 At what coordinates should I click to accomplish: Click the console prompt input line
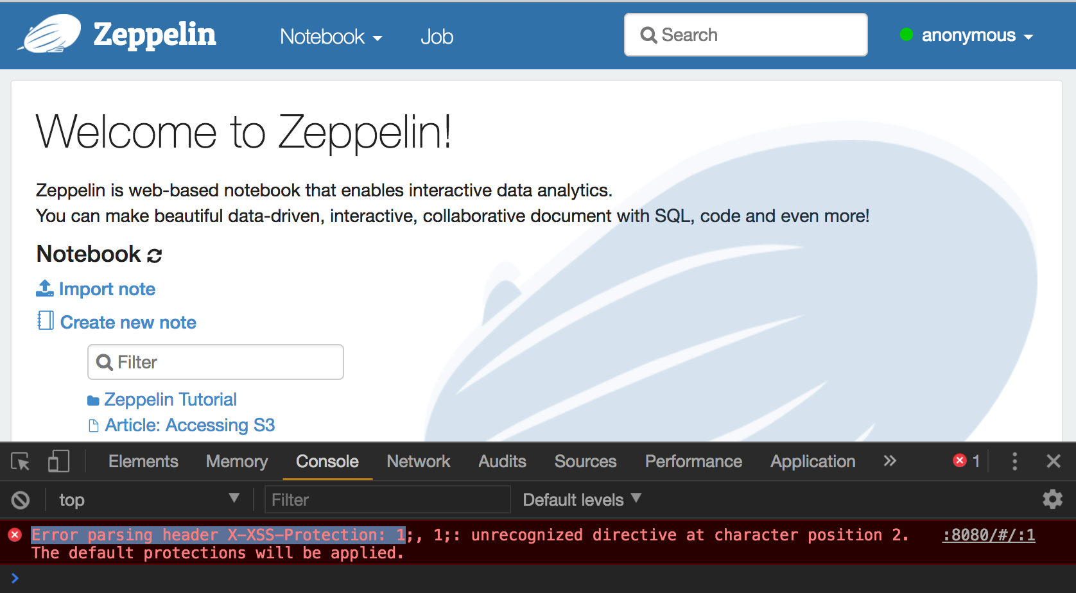click(x=538, y=579)
